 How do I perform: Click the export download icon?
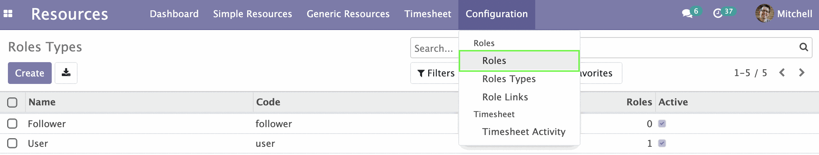pyautogui.click(x=66, y=73)
